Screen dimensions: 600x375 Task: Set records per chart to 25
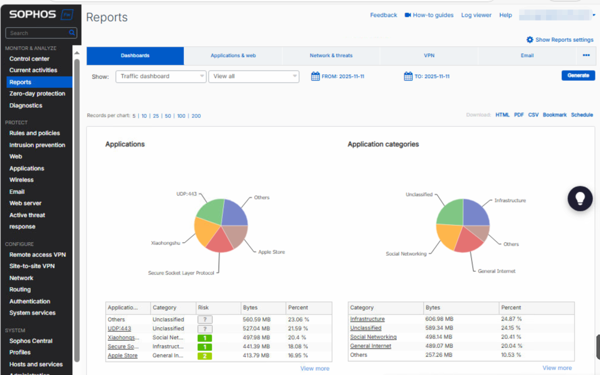point(156,116)
